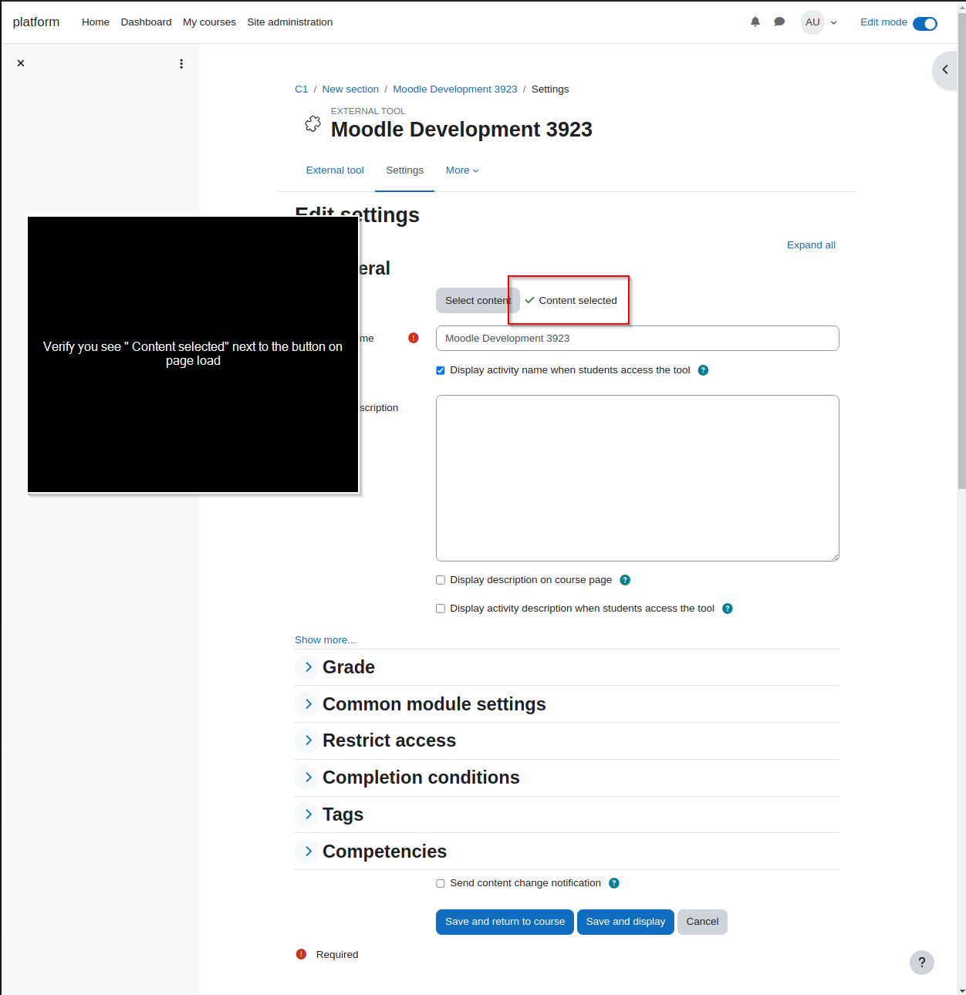Check Display activity description when students access
The height and width of the screenshot is (995, 966).
(441, 609)
